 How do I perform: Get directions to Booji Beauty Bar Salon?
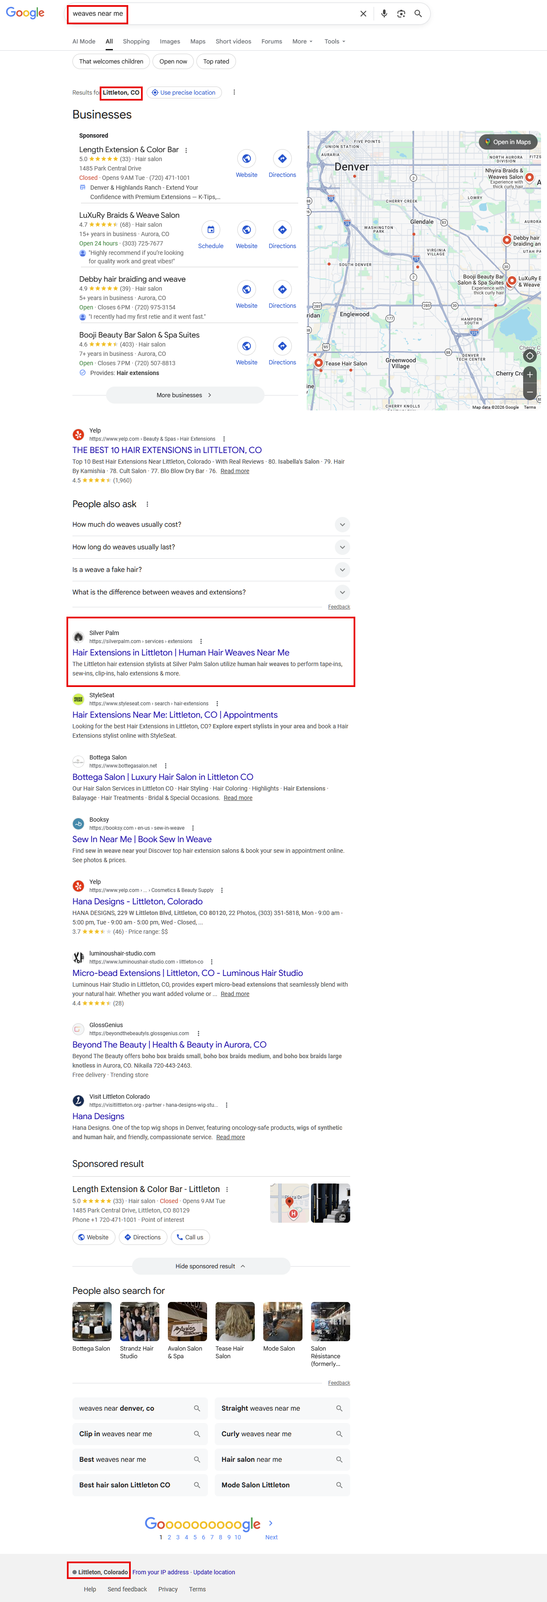282,346
